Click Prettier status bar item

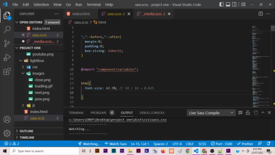(x=245, y=144)
